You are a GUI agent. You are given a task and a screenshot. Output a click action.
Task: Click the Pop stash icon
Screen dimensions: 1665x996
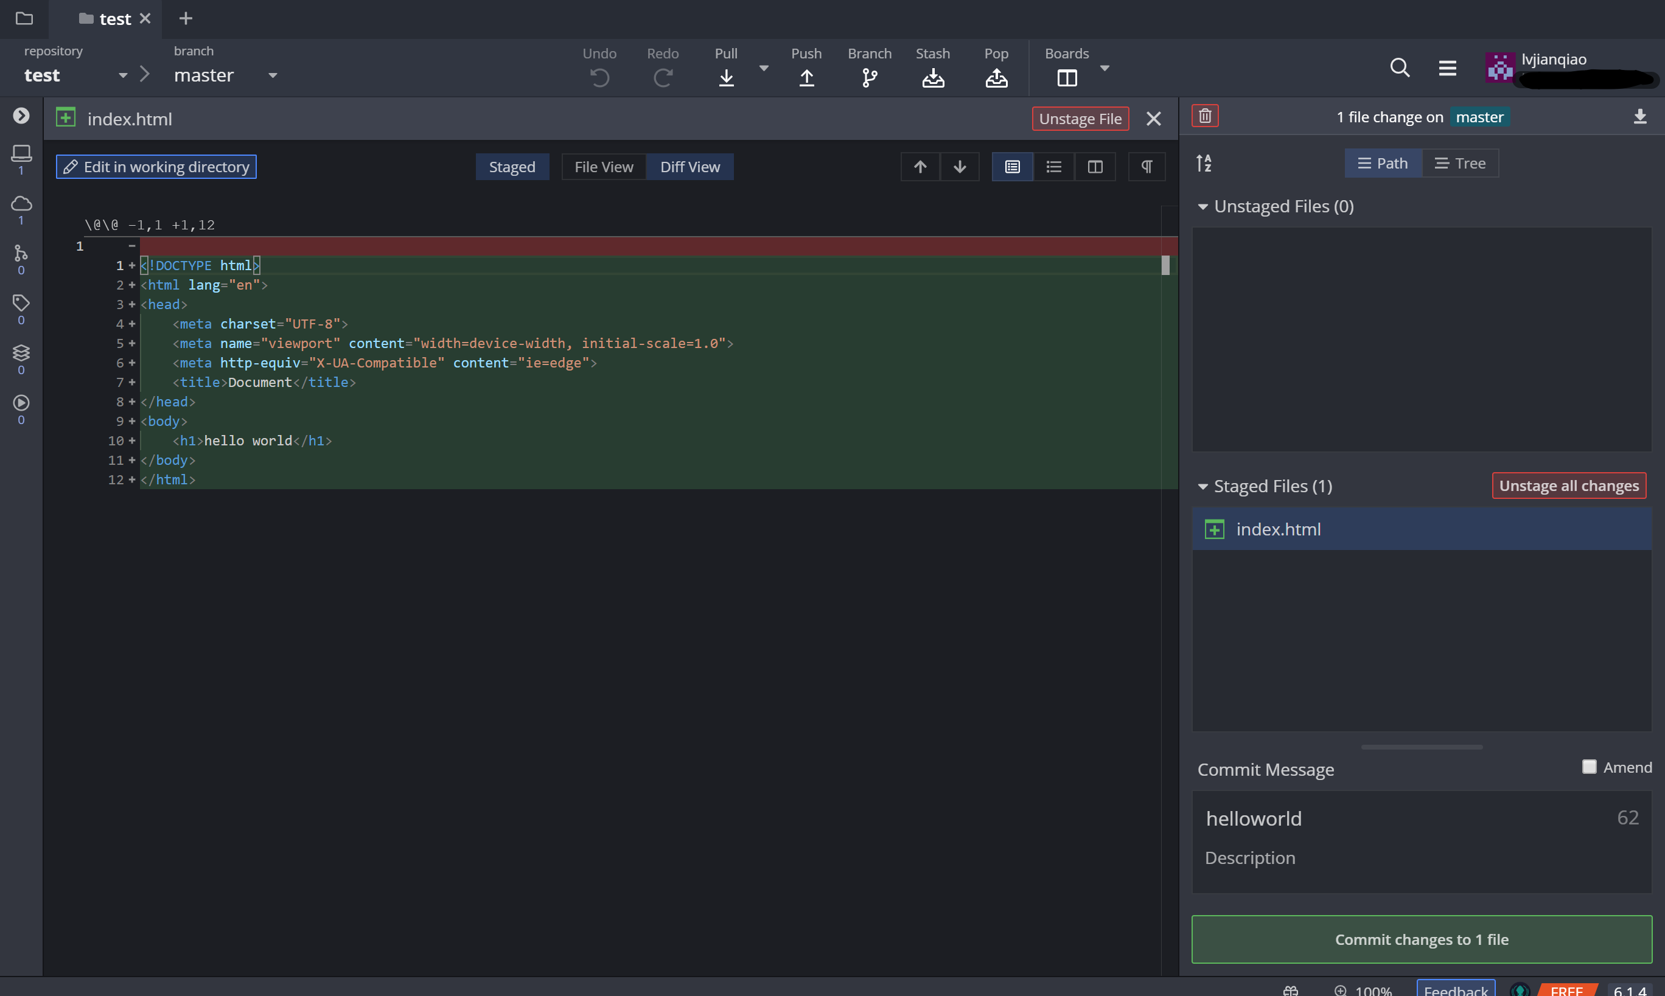[996, 78]
